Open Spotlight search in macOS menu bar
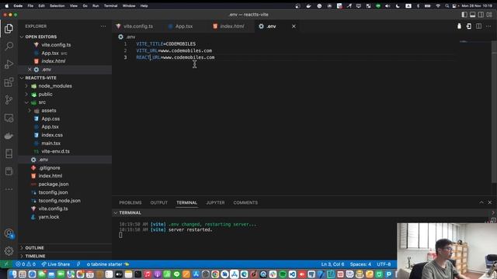This screenshot has width=497, height=279. [x=447, y=5]
